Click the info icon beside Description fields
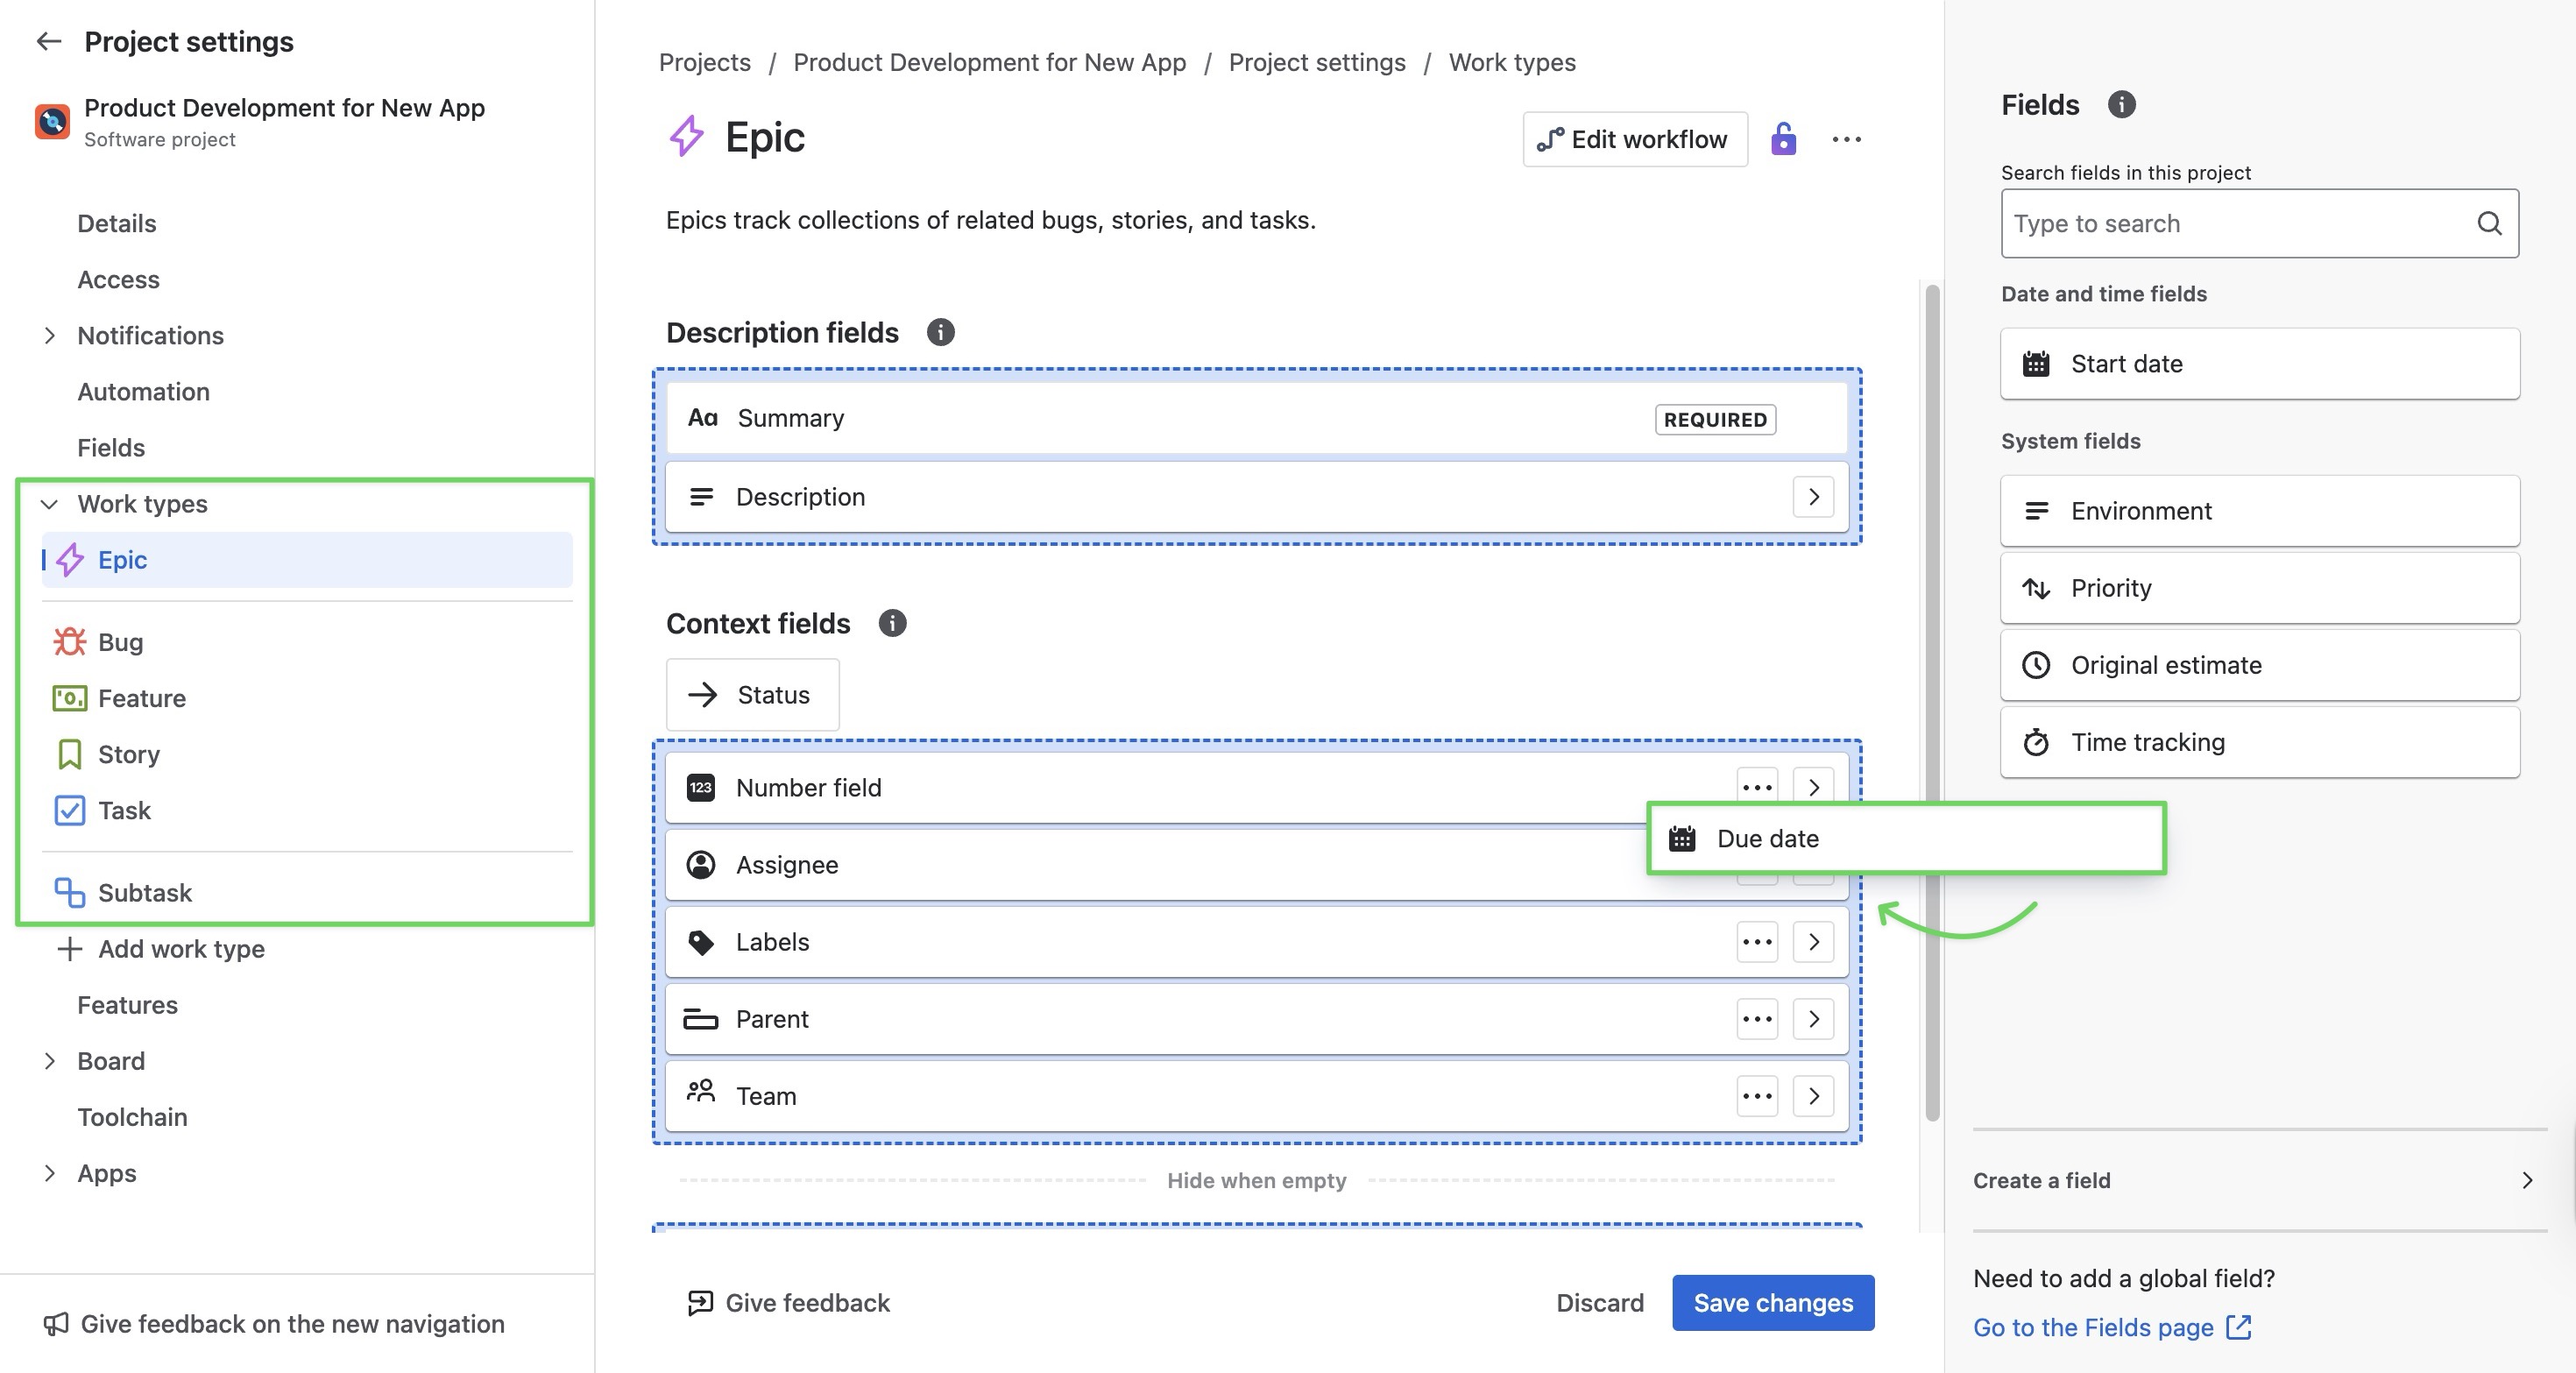Viewport: 2576px width, 1373px height. pyautogui.click(x=940, y=332)
